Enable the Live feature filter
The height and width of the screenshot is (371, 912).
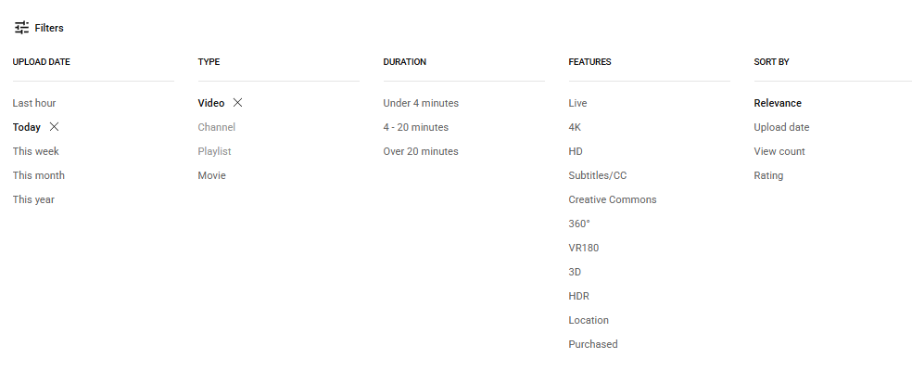(577, 103)
